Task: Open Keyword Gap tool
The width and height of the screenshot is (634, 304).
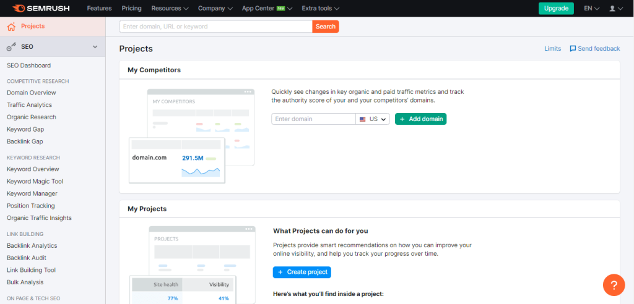Action: (25, 129)
